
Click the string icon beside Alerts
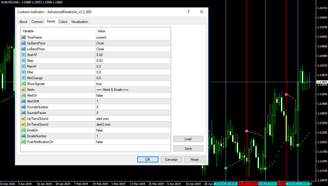pos(24,90)
